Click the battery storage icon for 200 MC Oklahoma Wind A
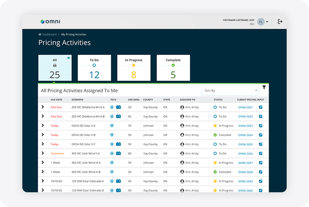 point(118,107)
